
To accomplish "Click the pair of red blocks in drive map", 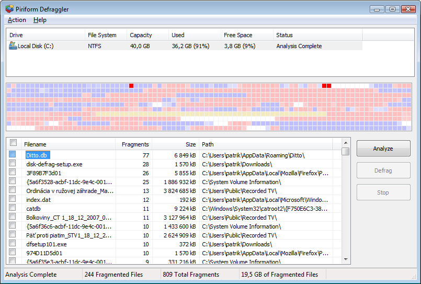I will (x=326, y=86).
